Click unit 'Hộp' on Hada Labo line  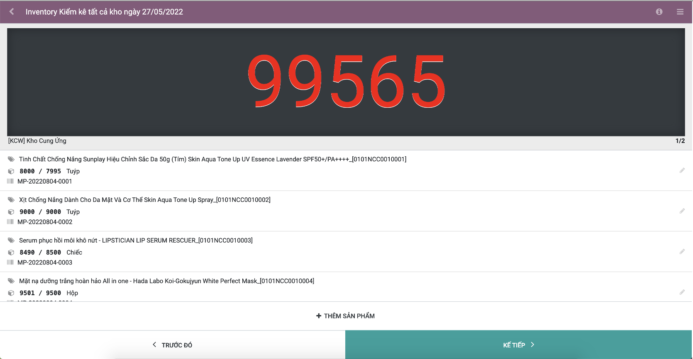72,293
